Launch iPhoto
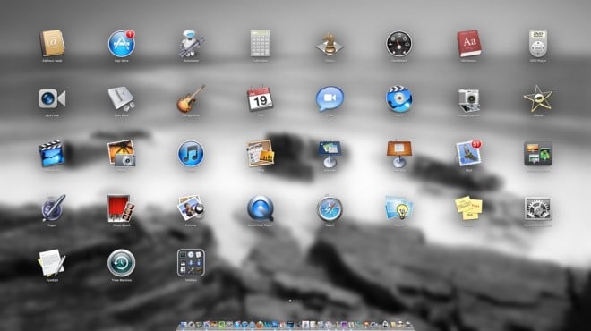Screen dimensions: 591x331 click(122, 154)
